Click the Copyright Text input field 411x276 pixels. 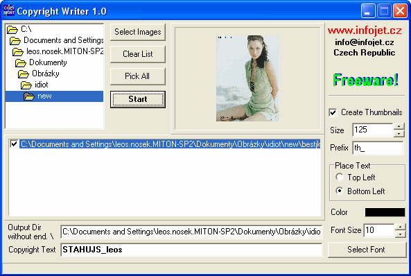(191, 250)
